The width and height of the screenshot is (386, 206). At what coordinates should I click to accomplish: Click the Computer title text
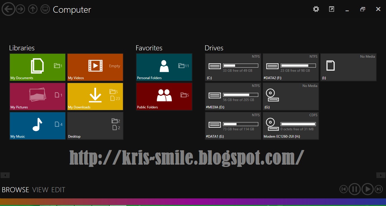[x=72, y=10]
